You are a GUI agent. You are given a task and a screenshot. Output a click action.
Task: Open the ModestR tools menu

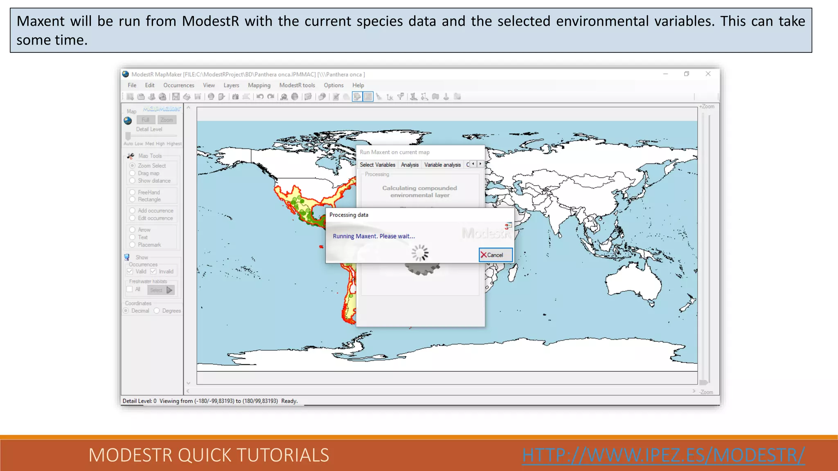pos(297,85)
